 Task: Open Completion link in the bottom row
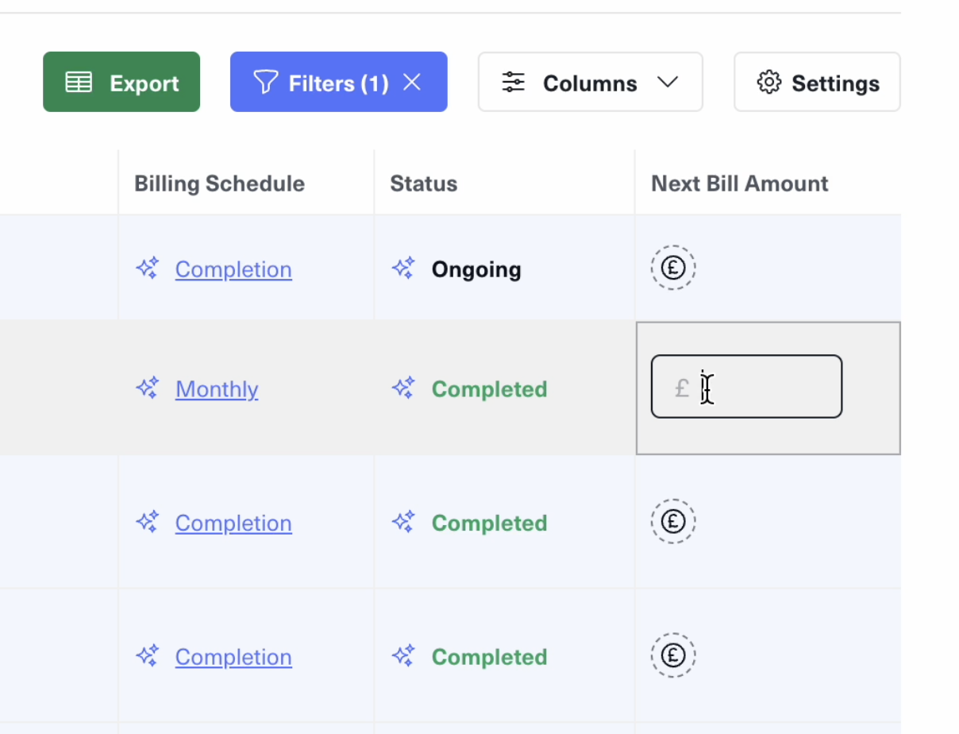[233, 658]
